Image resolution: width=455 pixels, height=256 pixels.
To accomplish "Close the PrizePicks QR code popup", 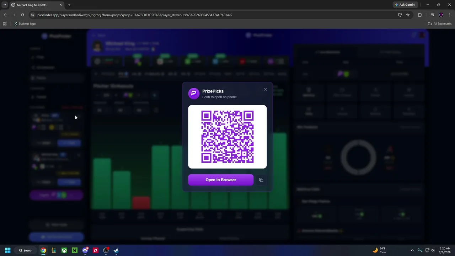I will pos(265,89).
